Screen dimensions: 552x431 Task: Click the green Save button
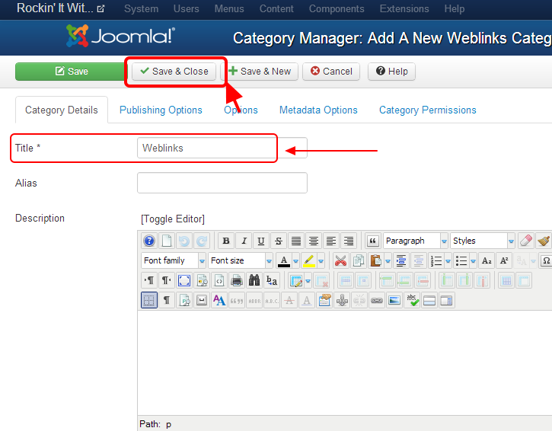[72, 72]
